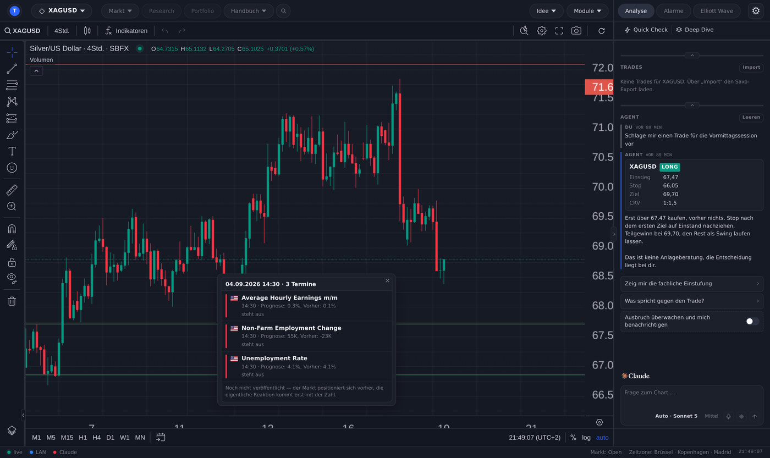The image size is (770, 458).
Task: Select the trend line drawing tool
Action: [x=12, y=69]
